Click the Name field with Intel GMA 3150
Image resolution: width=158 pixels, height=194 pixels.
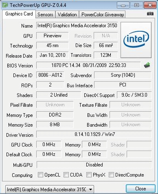(x=77, y=26)
